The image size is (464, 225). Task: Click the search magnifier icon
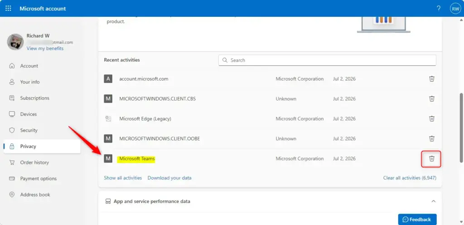(225, 60)
